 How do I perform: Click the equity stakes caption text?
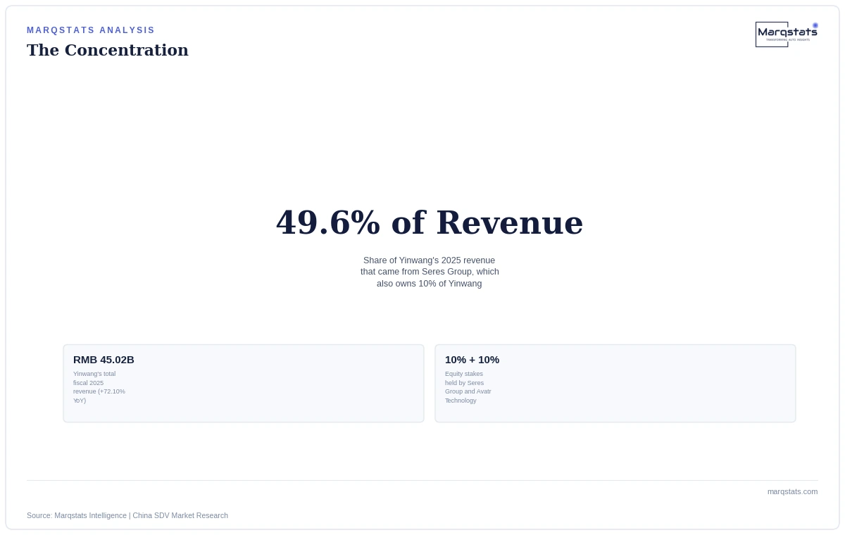(468, 387)
